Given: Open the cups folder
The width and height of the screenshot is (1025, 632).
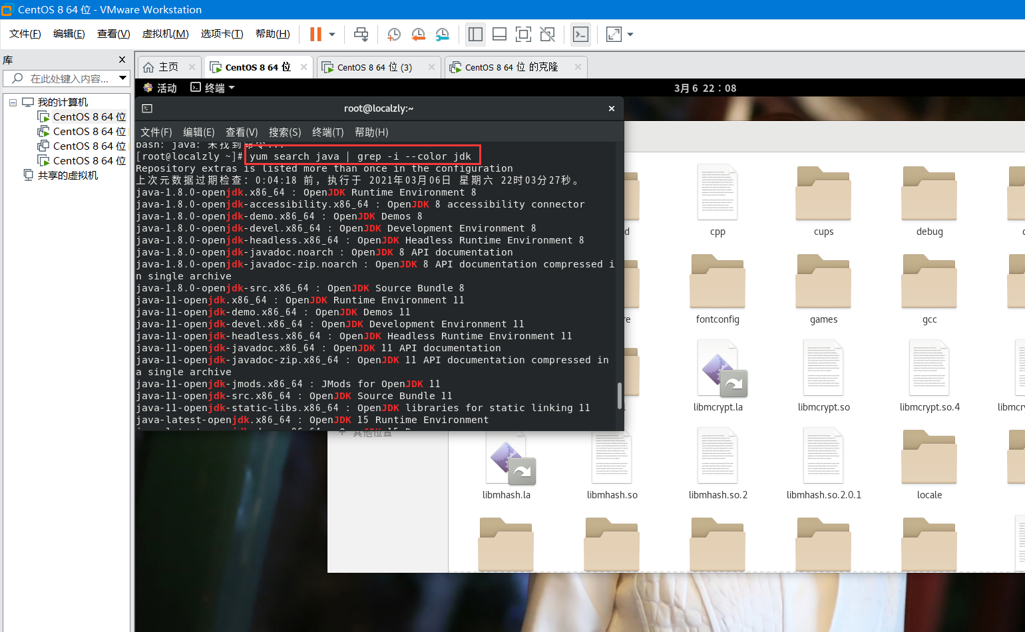Looking at the screenshot, I should pos(823,201).
